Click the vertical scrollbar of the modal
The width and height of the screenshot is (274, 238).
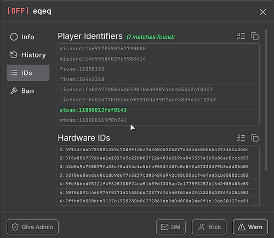(266, 100)
